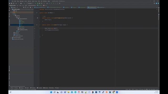
Task: Expand External Libraries node
Action: click(11, 38)
